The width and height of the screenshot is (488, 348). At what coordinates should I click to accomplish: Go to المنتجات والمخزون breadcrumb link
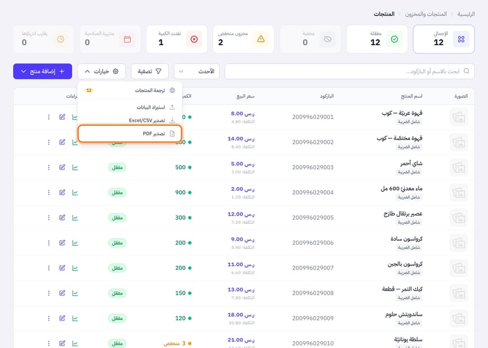pos(426,14)
